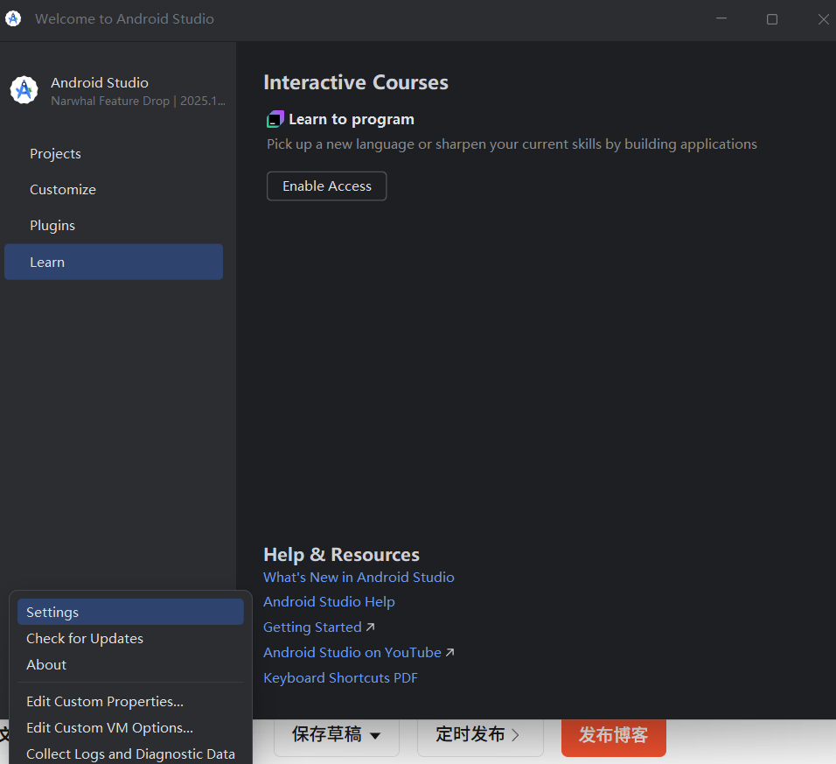The width and height of the screenshot is (836, 764).
Task: Open What's New in Android Studio
Action: click(359, 577)
